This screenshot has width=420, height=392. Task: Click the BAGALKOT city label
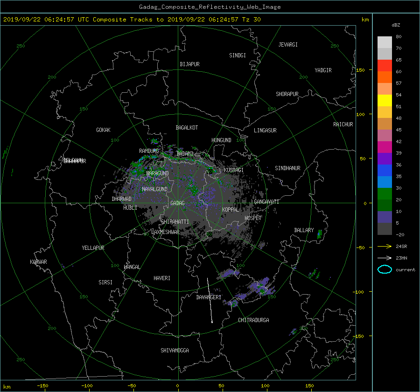(187, 128)
